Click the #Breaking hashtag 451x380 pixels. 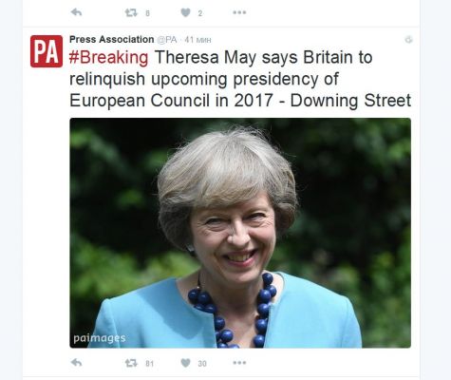point(108,58)
